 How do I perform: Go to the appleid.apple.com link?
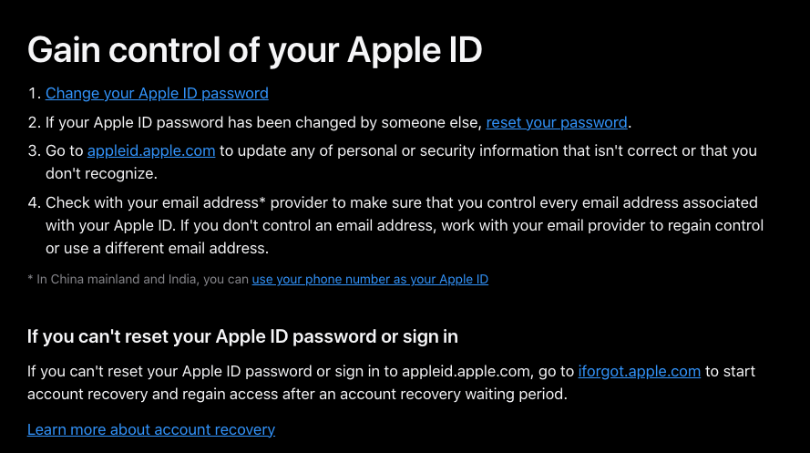[151, 151]
